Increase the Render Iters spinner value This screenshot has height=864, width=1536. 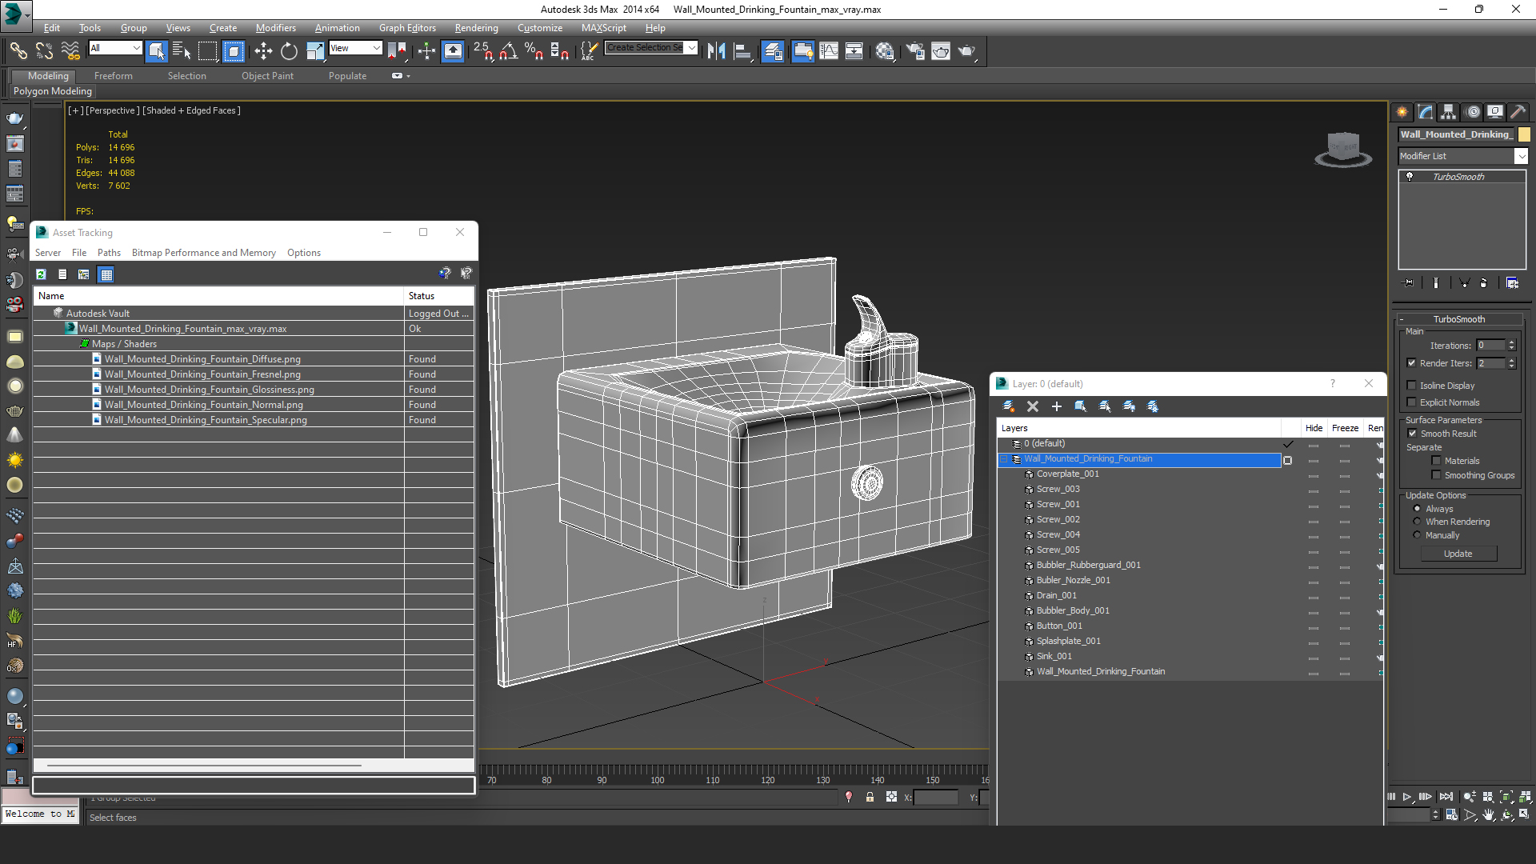(x=1512, y=360)
